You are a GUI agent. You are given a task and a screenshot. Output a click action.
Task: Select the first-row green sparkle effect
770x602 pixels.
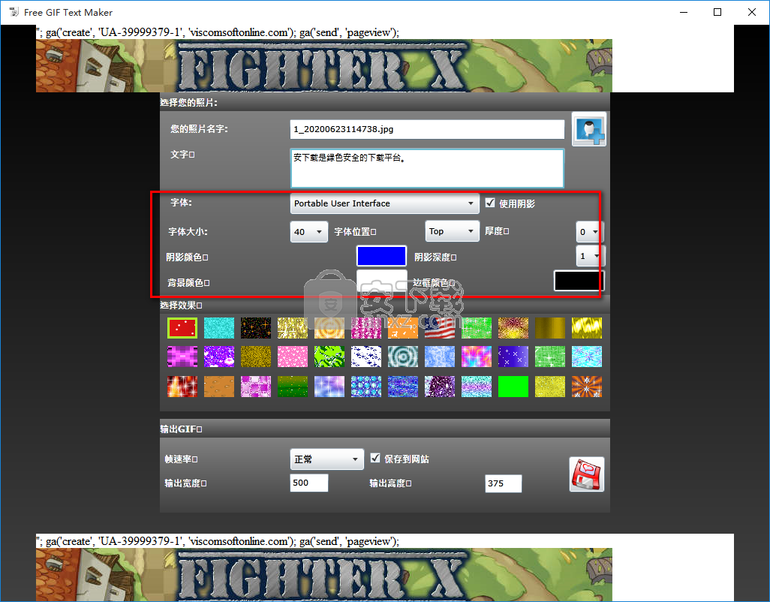pos(477,328)
